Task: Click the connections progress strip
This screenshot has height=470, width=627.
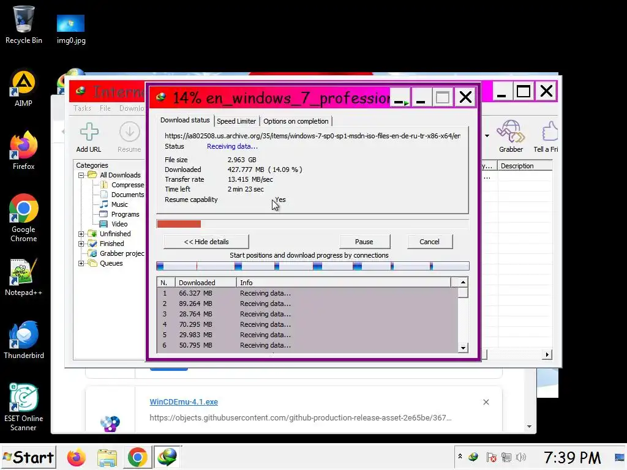Action: tap(313, 266)
